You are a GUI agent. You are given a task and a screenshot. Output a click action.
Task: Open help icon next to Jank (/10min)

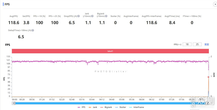click(x=92, y=16)
